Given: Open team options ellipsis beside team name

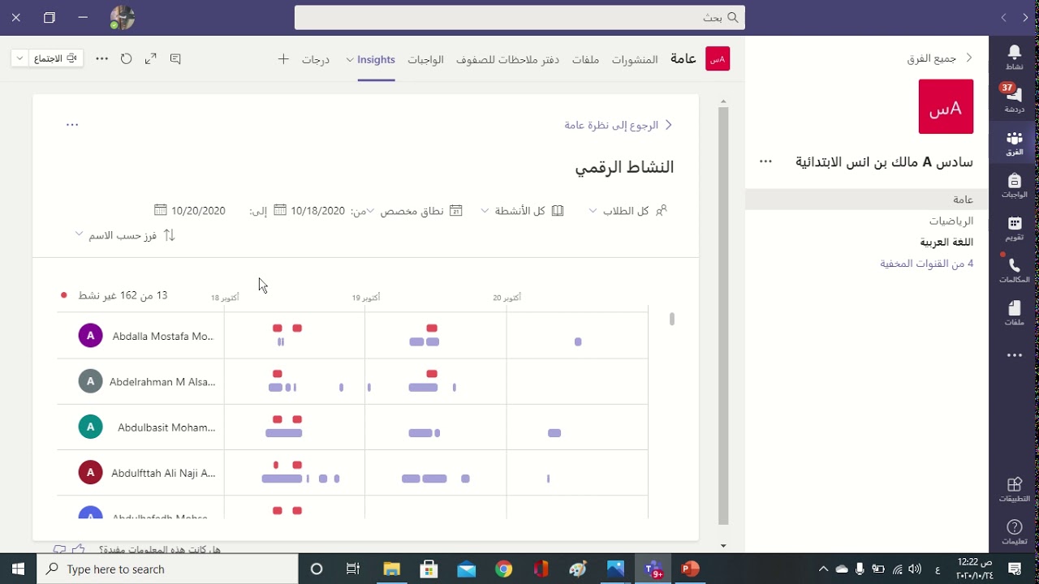Looking at the screenshot, I should coord(765,161).
